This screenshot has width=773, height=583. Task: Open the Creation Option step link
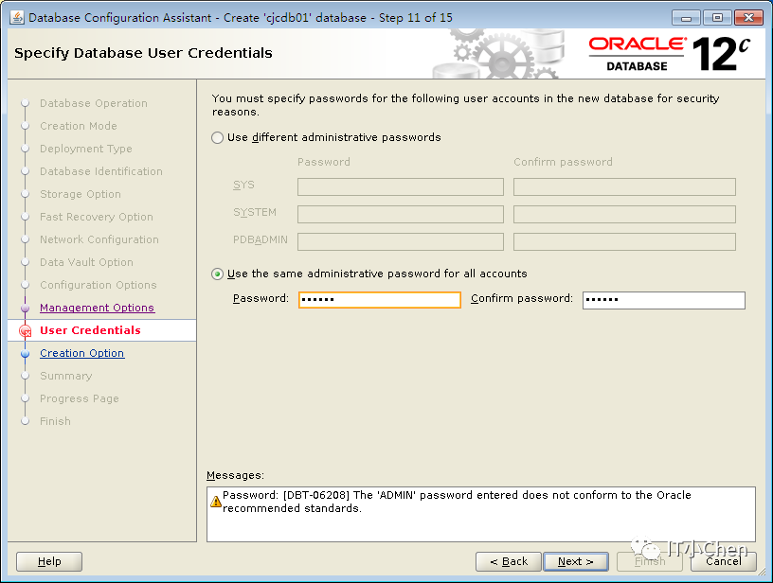(81, 354)
